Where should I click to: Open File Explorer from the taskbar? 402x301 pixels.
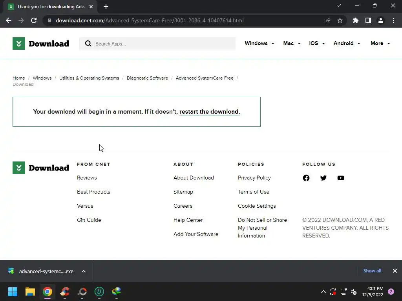[30, 292]
